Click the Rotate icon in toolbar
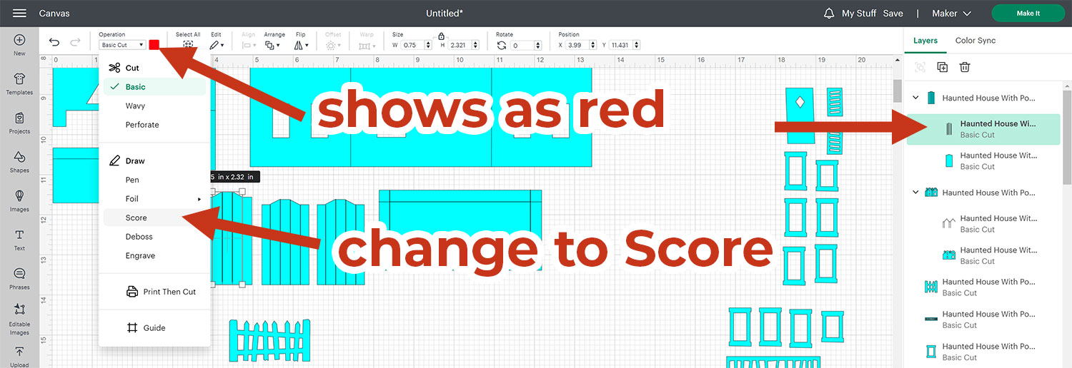Screen dimensions: 1072x368 coord(502,45)
